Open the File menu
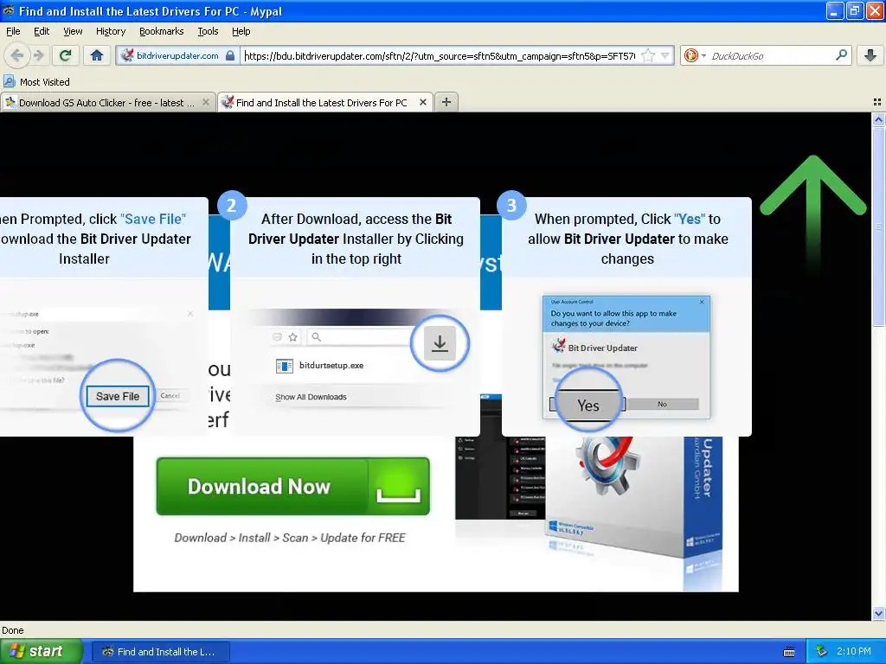The height and width of the screenshot is (664, 886). (12, 31)
